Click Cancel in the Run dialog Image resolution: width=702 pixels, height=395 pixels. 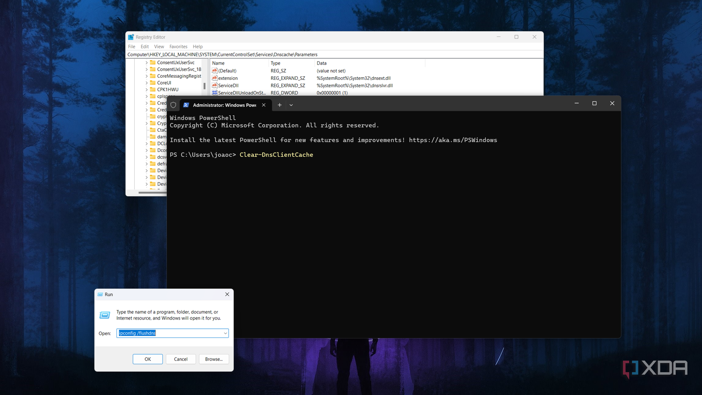(x=180, y=359)
